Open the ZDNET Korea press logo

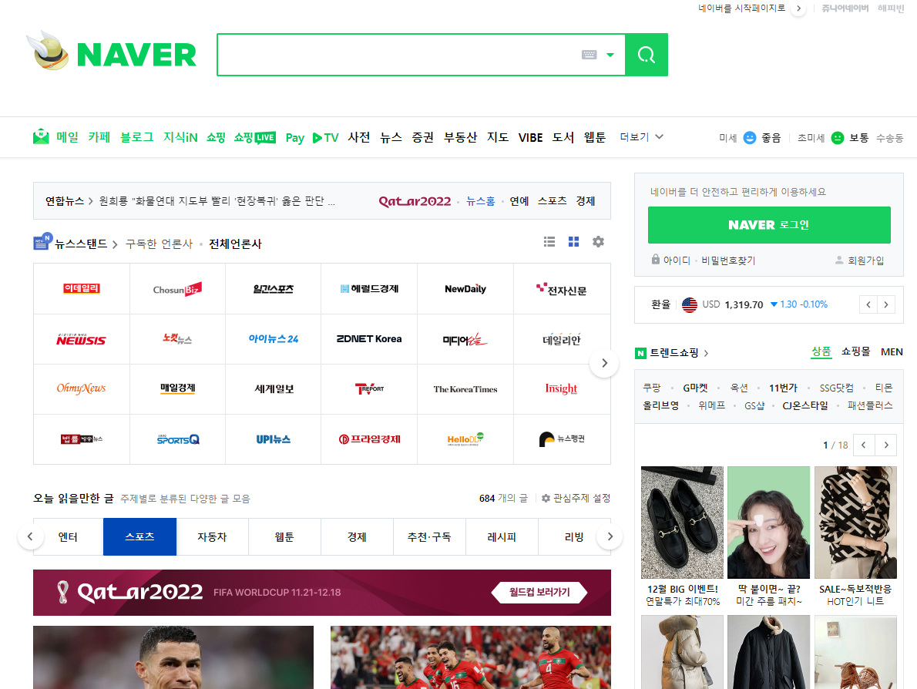(x=369, y=338)
